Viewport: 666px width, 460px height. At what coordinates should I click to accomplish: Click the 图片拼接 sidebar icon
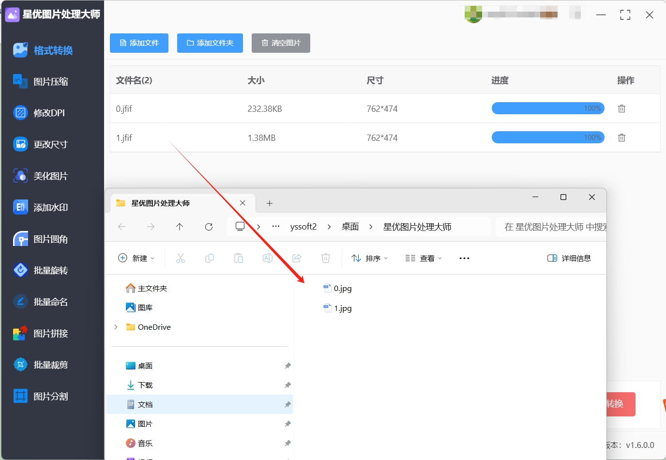pyautogui.click(x=20, y=333)
